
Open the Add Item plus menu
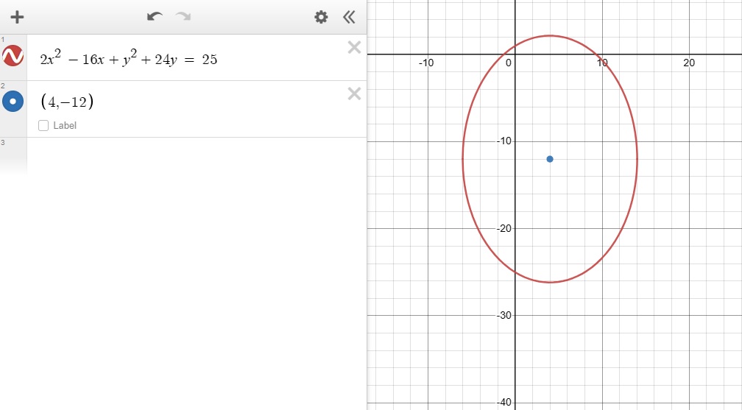tap(18, 17)
